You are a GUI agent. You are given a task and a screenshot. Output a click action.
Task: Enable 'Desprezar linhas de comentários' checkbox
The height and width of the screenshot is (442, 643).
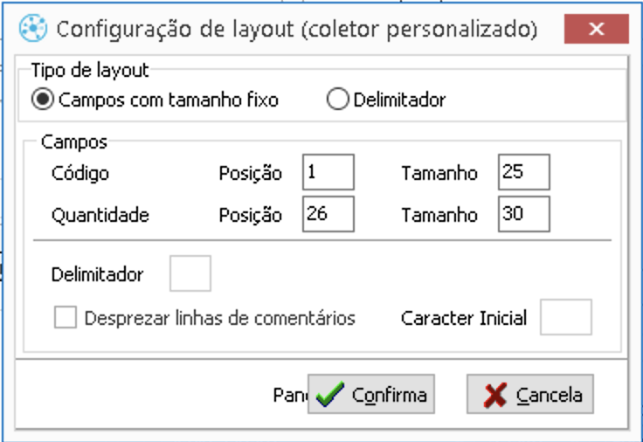(x=66, y=317)
